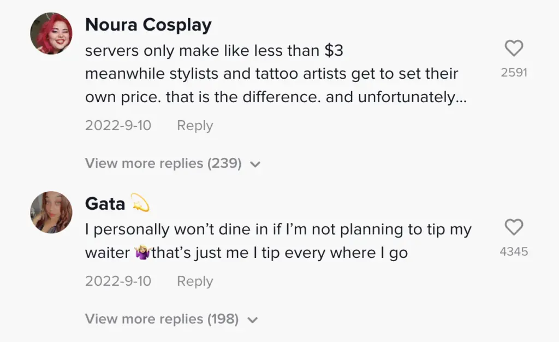Open Gata's profile picture avatar
This screenshot has width=559, height=342.
point(51,212)
